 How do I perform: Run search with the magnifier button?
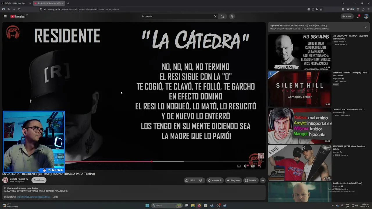(x=222, y=16)
